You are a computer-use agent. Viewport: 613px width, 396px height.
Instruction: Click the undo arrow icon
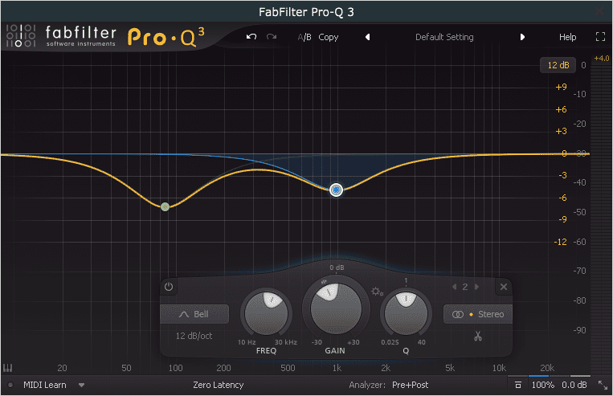click(251, 37)
